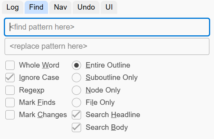Switch to the Log tab
The image size is (214, 139).
click(13, 7)
